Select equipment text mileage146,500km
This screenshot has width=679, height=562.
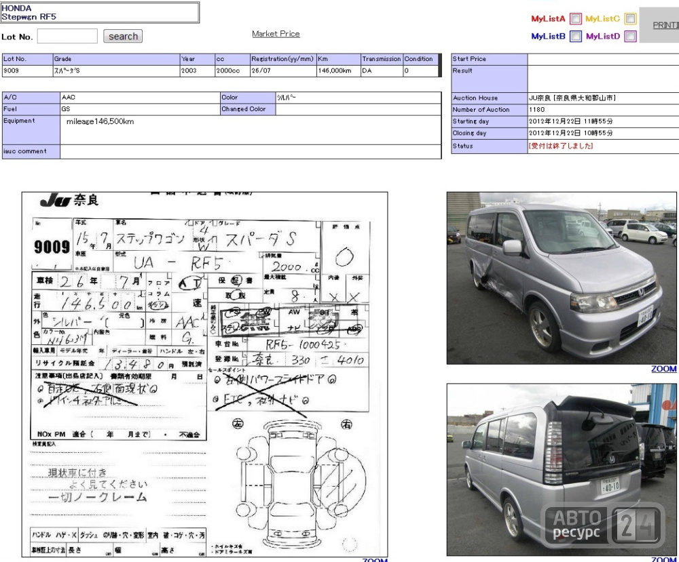[x=100, y=121]
